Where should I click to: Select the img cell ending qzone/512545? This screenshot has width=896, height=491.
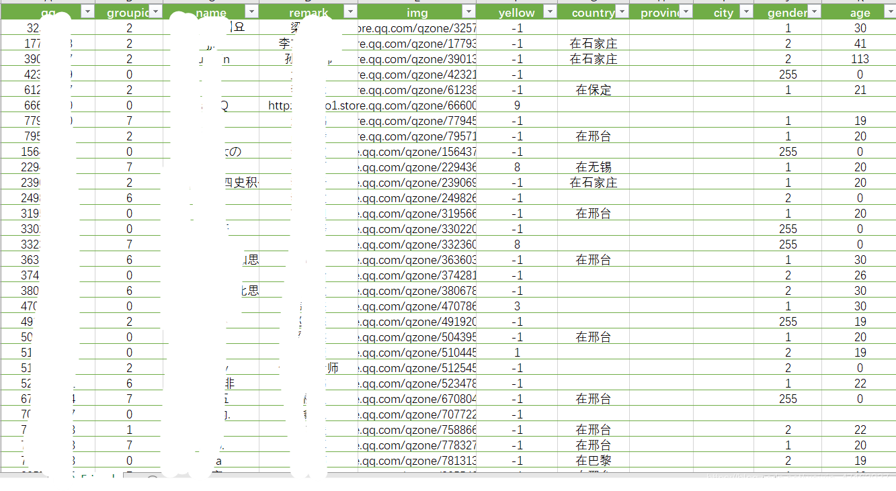(x=417, y=368)
